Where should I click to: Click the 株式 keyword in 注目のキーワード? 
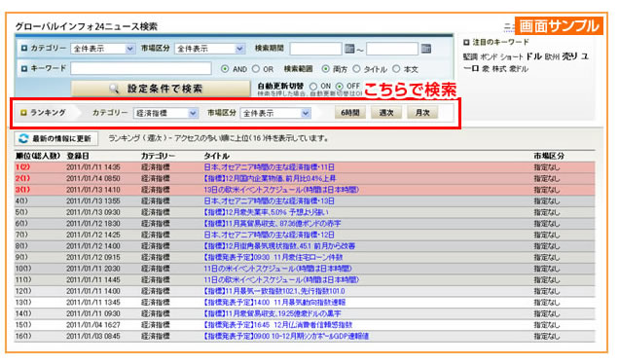coord(499,69)
